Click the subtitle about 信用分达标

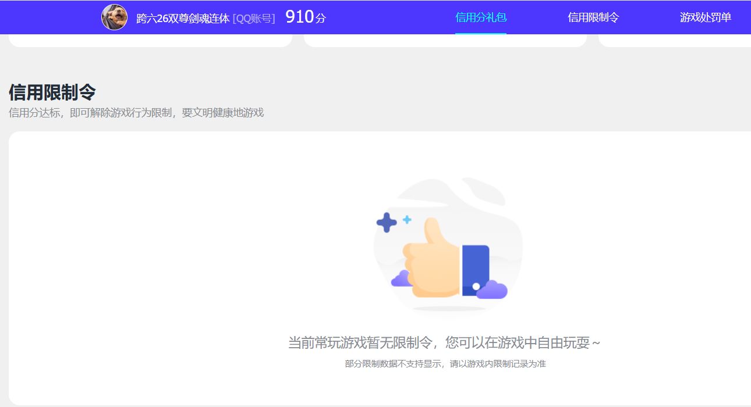click(x=136, y=113)
